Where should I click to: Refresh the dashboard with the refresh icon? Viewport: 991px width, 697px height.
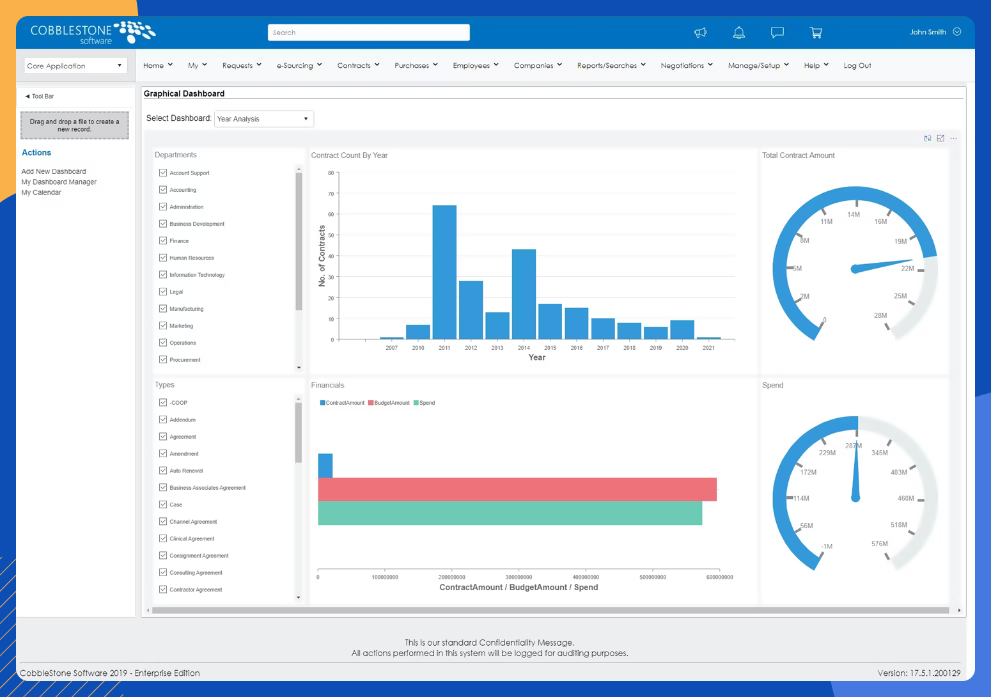928,138
